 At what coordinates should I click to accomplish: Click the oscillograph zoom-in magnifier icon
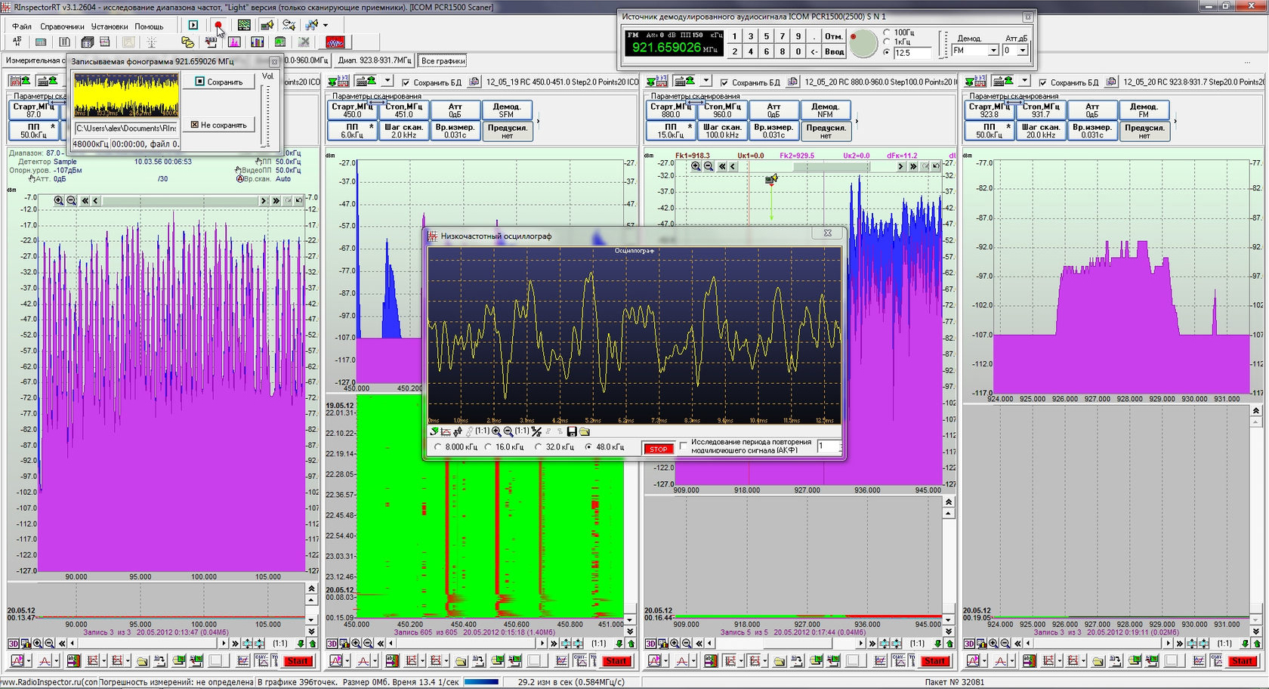496,431
